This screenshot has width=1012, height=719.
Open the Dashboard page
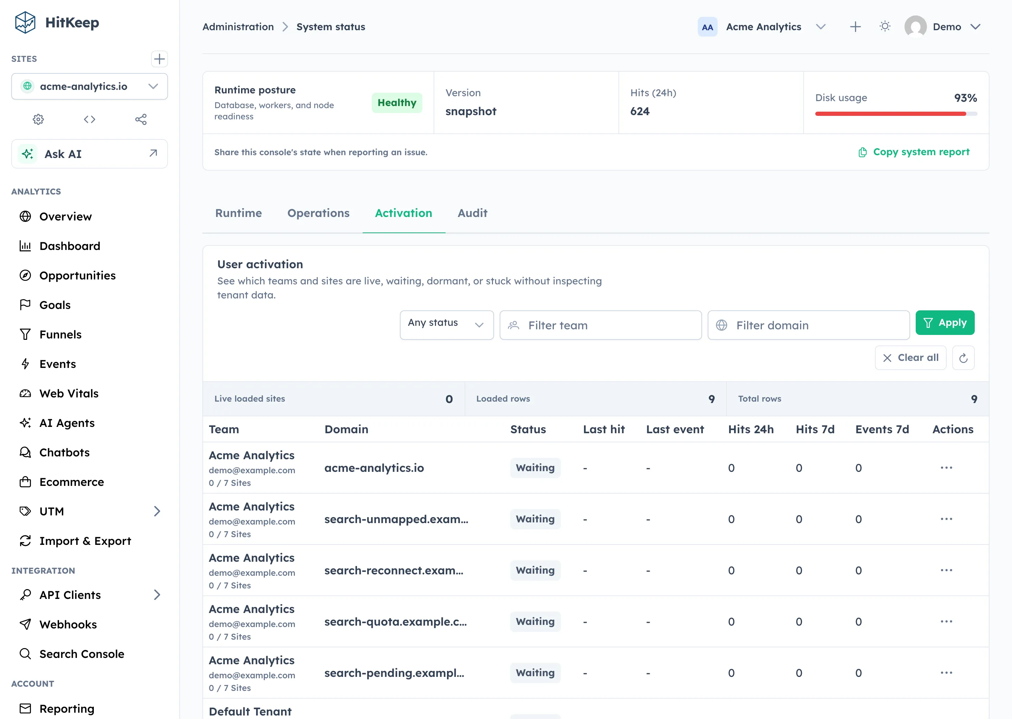click(x=70, y=246)
